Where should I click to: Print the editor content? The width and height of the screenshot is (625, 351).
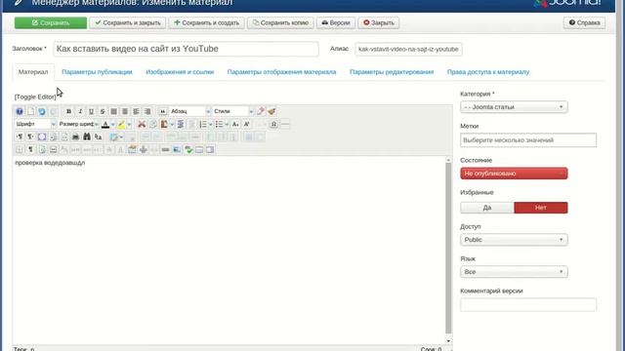pyautogui.click(x=75, y=136)
